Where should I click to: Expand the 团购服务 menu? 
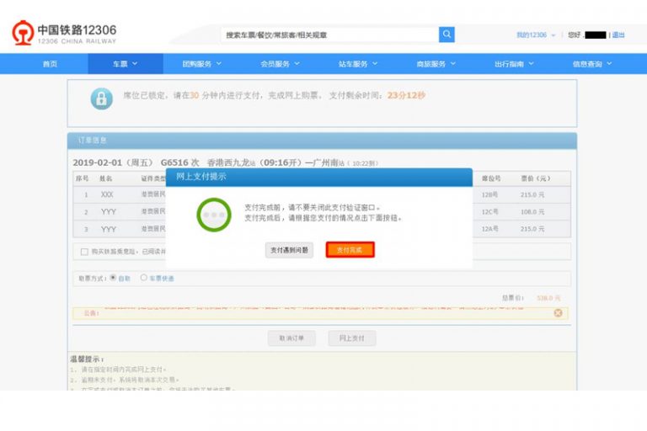pyautogui.click(x=202, y=64)
